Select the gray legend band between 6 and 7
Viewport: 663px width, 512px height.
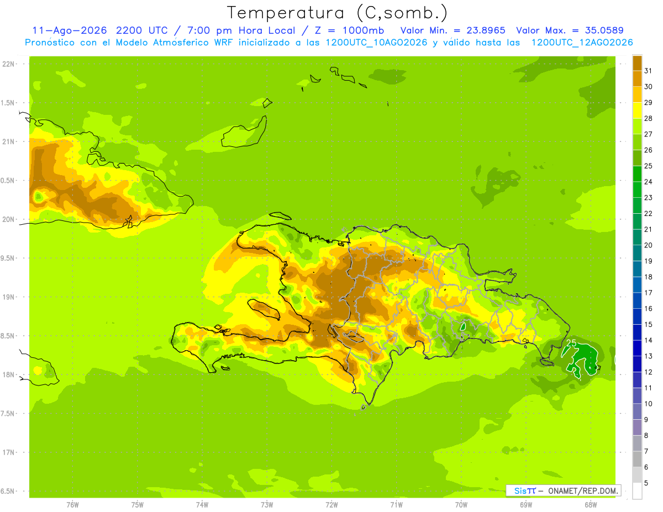(x=637, y=459)
